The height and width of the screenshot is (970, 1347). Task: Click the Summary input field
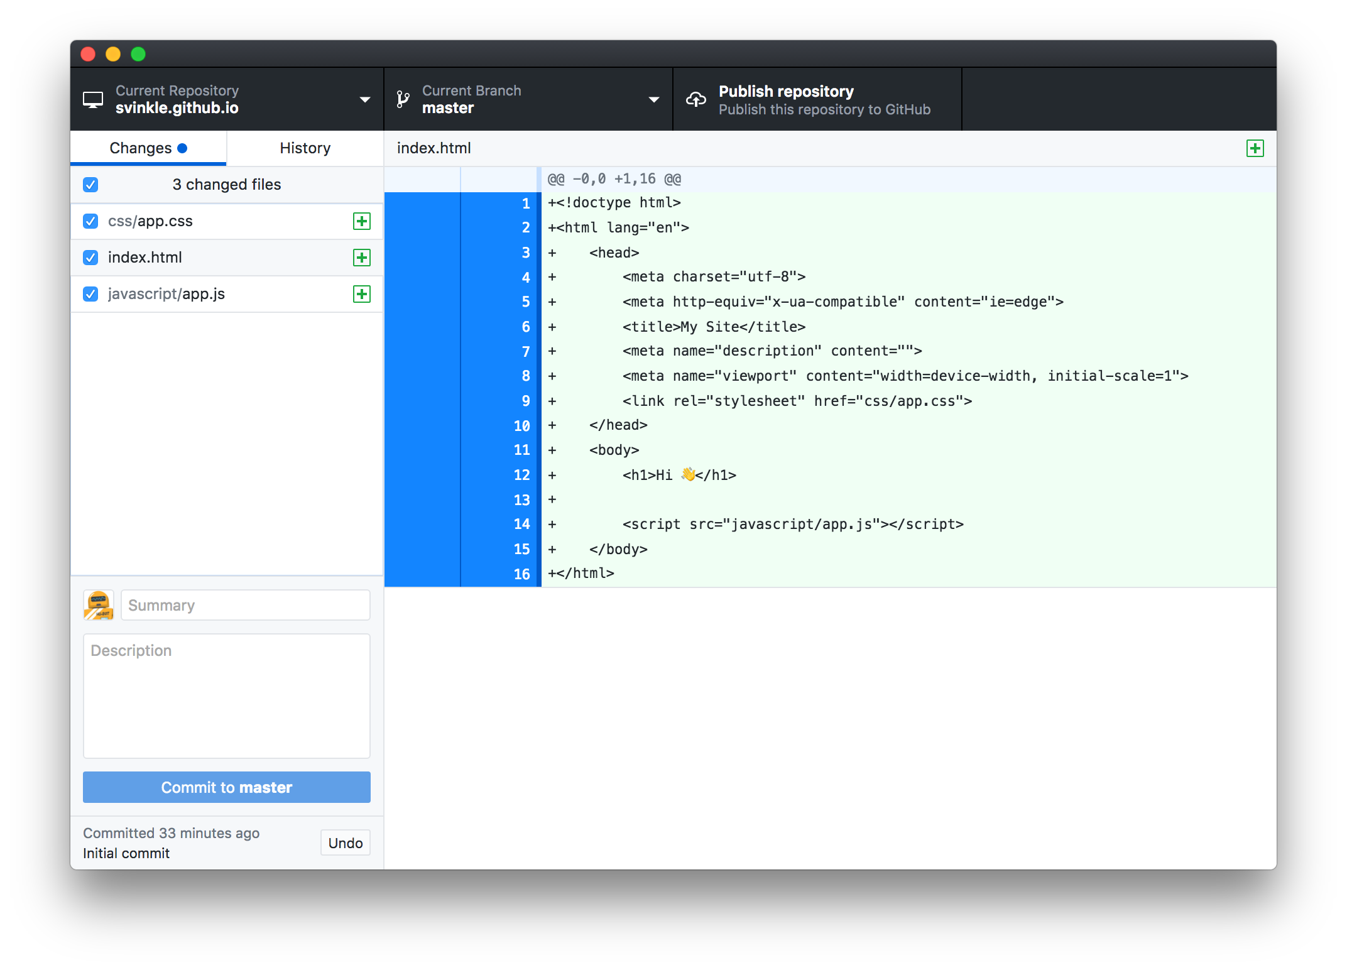tap(246, 605)
